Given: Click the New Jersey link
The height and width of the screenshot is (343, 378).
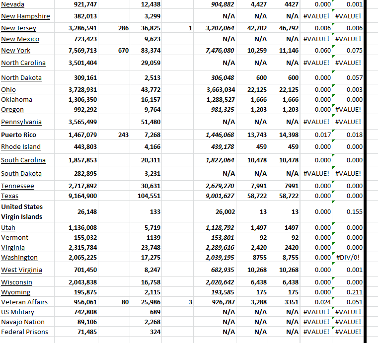Looking at the screenshot, I should [18, 28].
